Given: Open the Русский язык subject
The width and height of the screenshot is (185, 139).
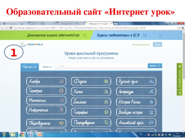Looking at the screenshot, I should coord(136,81).
